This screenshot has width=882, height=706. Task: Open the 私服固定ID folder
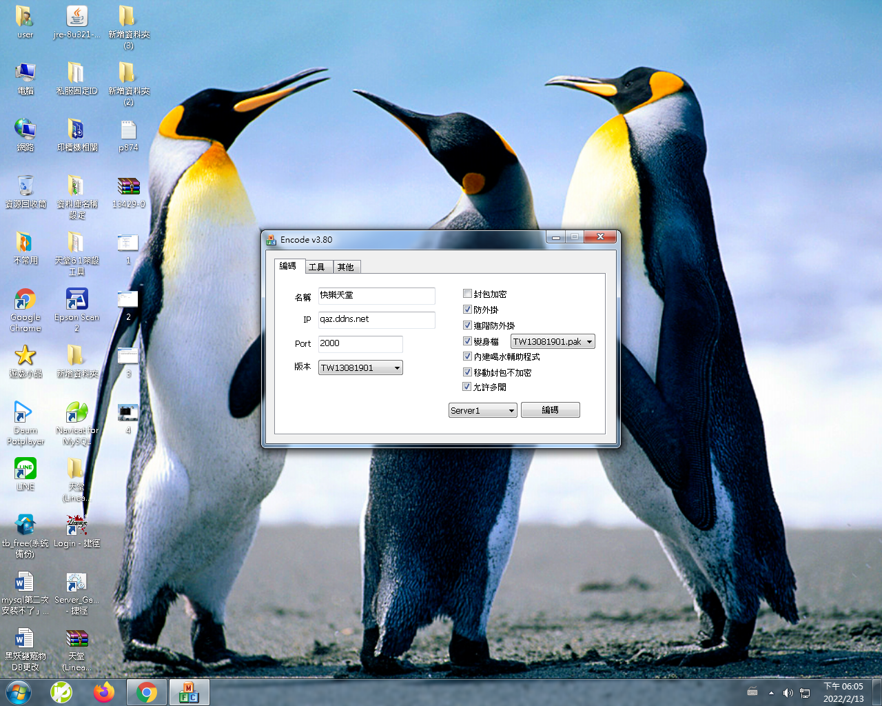[x=76, y=78]
